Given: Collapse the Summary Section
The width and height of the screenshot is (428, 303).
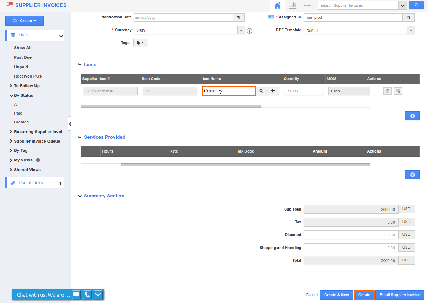Looking at the screenshot, I should [x=80, y=196].
